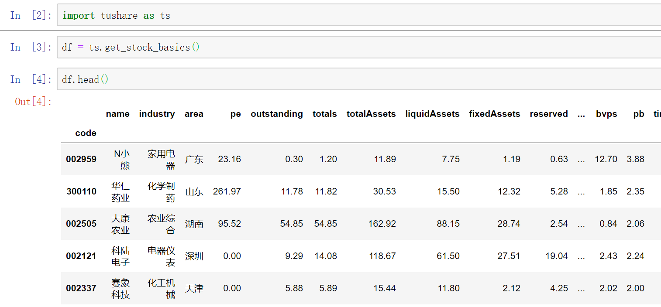Click the bvps column header
This screenshot has height=307, width=661.
click(606, 114)
